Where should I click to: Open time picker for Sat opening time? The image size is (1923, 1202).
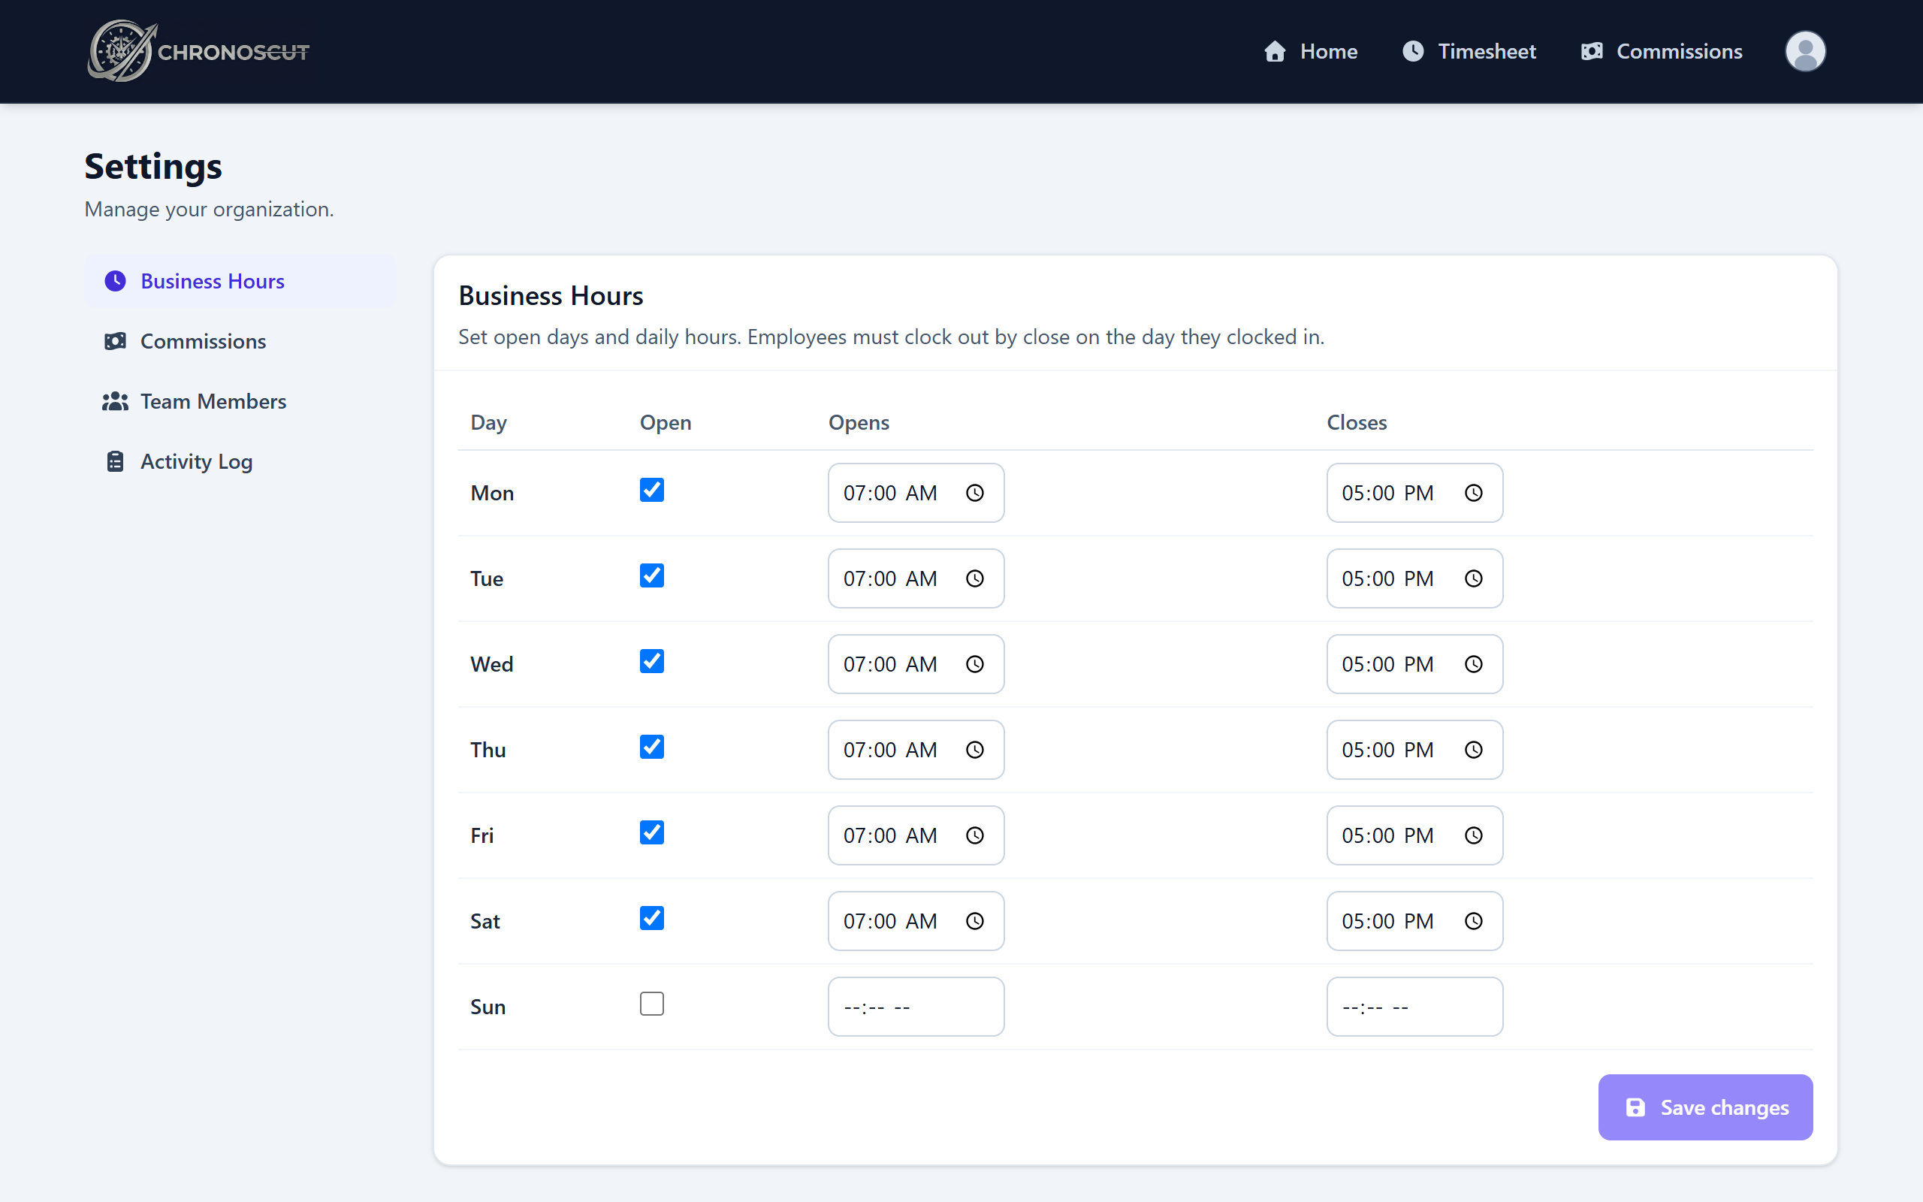click(x=975, y=921)
